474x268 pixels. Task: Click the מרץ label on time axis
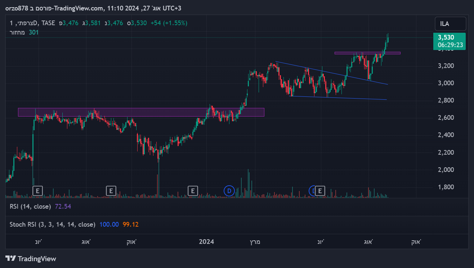[x=255, y=242]
